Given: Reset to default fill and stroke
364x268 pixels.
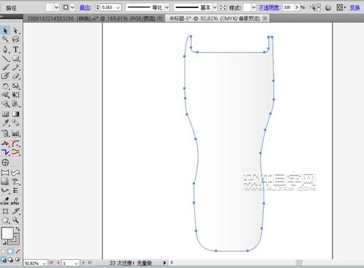Looking at the screenshot, I should (5, 242).
